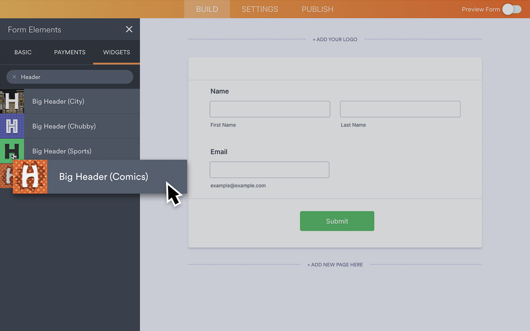Click the Add Your Logo link
Viewport: 530px width, 331px height.
pos(335,39)
